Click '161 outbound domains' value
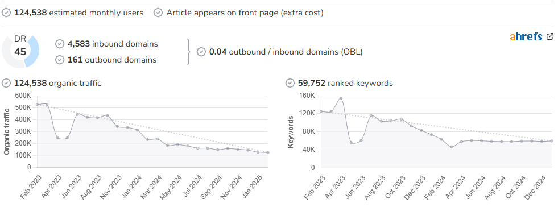Screen dimensions: 558x207 111,60
